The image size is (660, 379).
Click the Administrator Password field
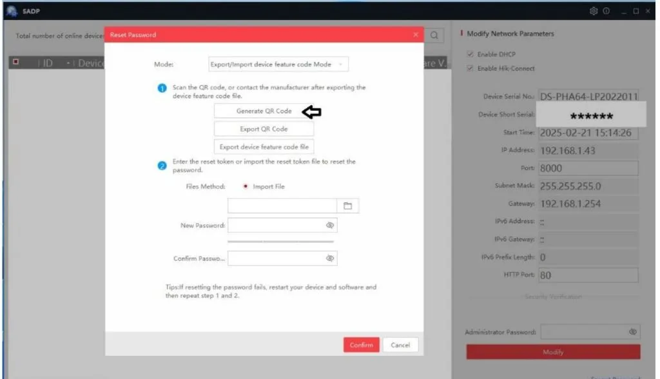(590, 332)
